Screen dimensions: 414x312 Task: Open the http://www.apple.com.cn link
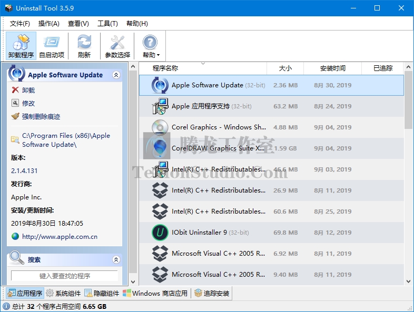point(60,237)
